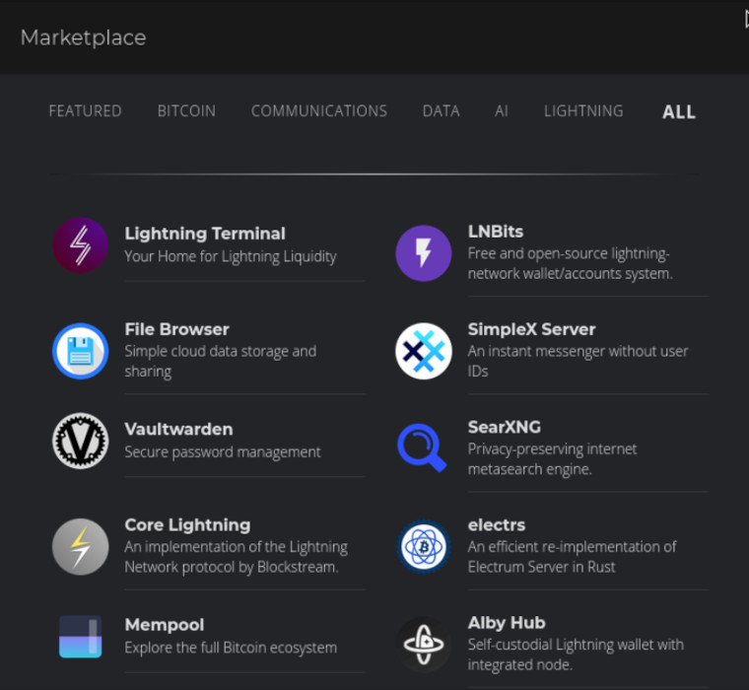749x690 pixels.
Task: Click 'Privacy-preserving internet metasearch engine.' description
Action: tap(552, 459)
